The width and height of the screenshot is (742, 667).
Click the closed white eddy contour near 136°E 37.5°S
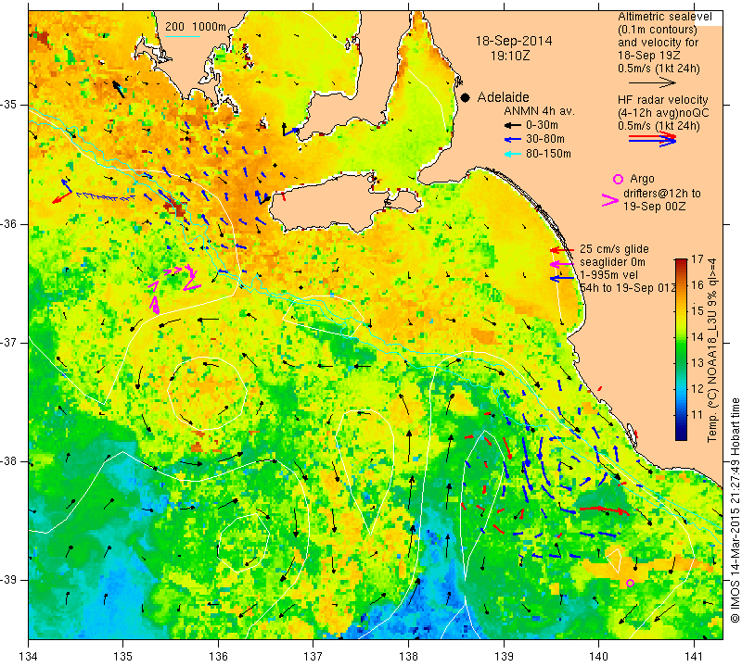click(207, 394)
